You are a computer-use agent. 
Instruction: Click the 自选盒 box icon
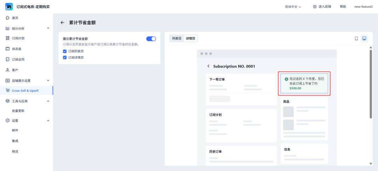pyautogui.click(x=8, y=49)
